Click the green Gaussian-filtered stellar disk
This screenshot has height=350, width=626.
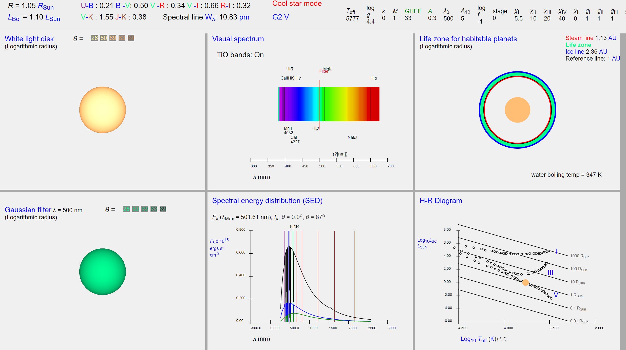point(102,271)
